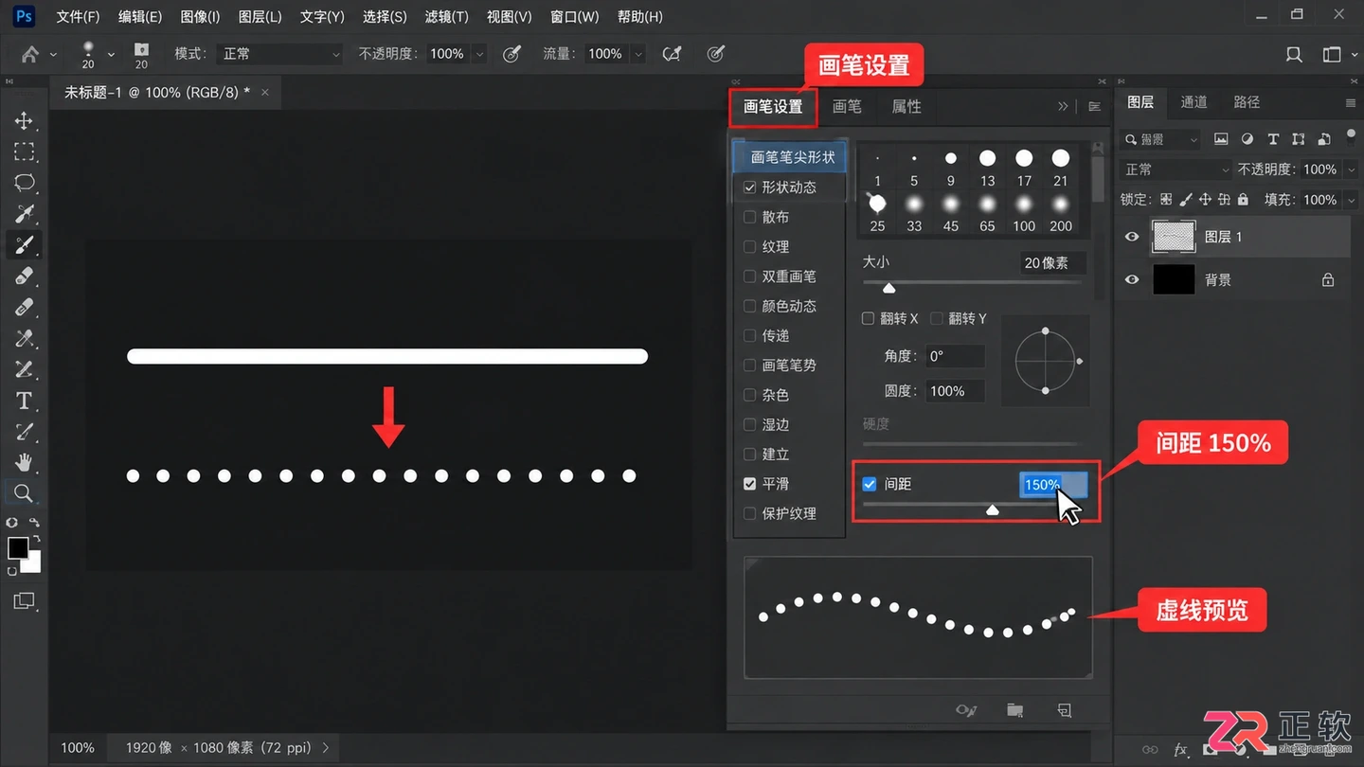Screen dimensions: 1364x767
Task: Select the Move tool
Action: [x=24, y=120]
